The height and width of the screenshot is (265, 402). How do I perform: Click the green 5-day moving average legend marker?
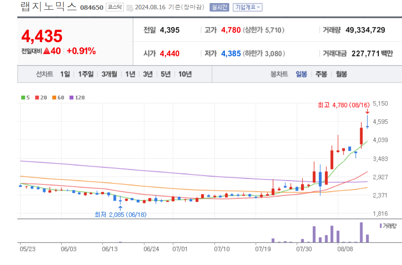pos(23,97)
